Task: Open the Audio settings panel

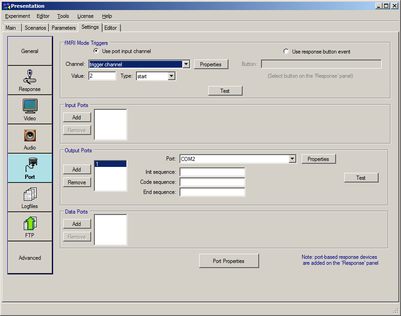Action: (30, 139)
